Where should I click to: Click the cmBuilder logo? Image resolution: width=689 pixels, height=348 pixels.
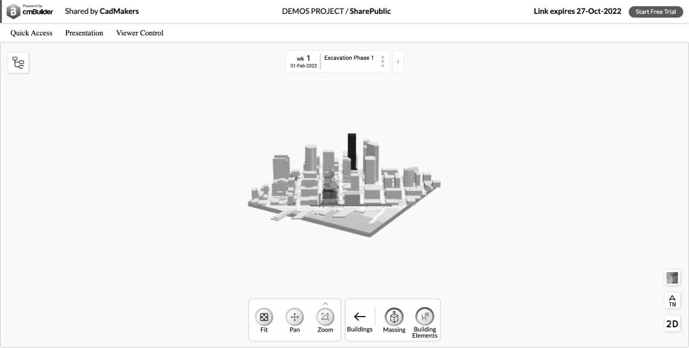click(x=29, y=11)
